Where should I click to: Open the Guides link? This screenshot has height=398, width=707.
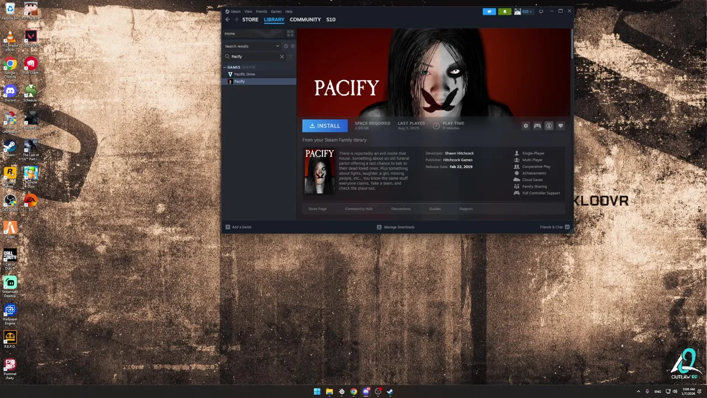435,208
